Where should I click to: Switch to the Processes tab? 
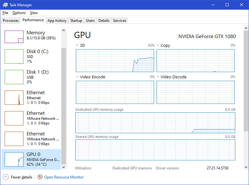[11, 21]
